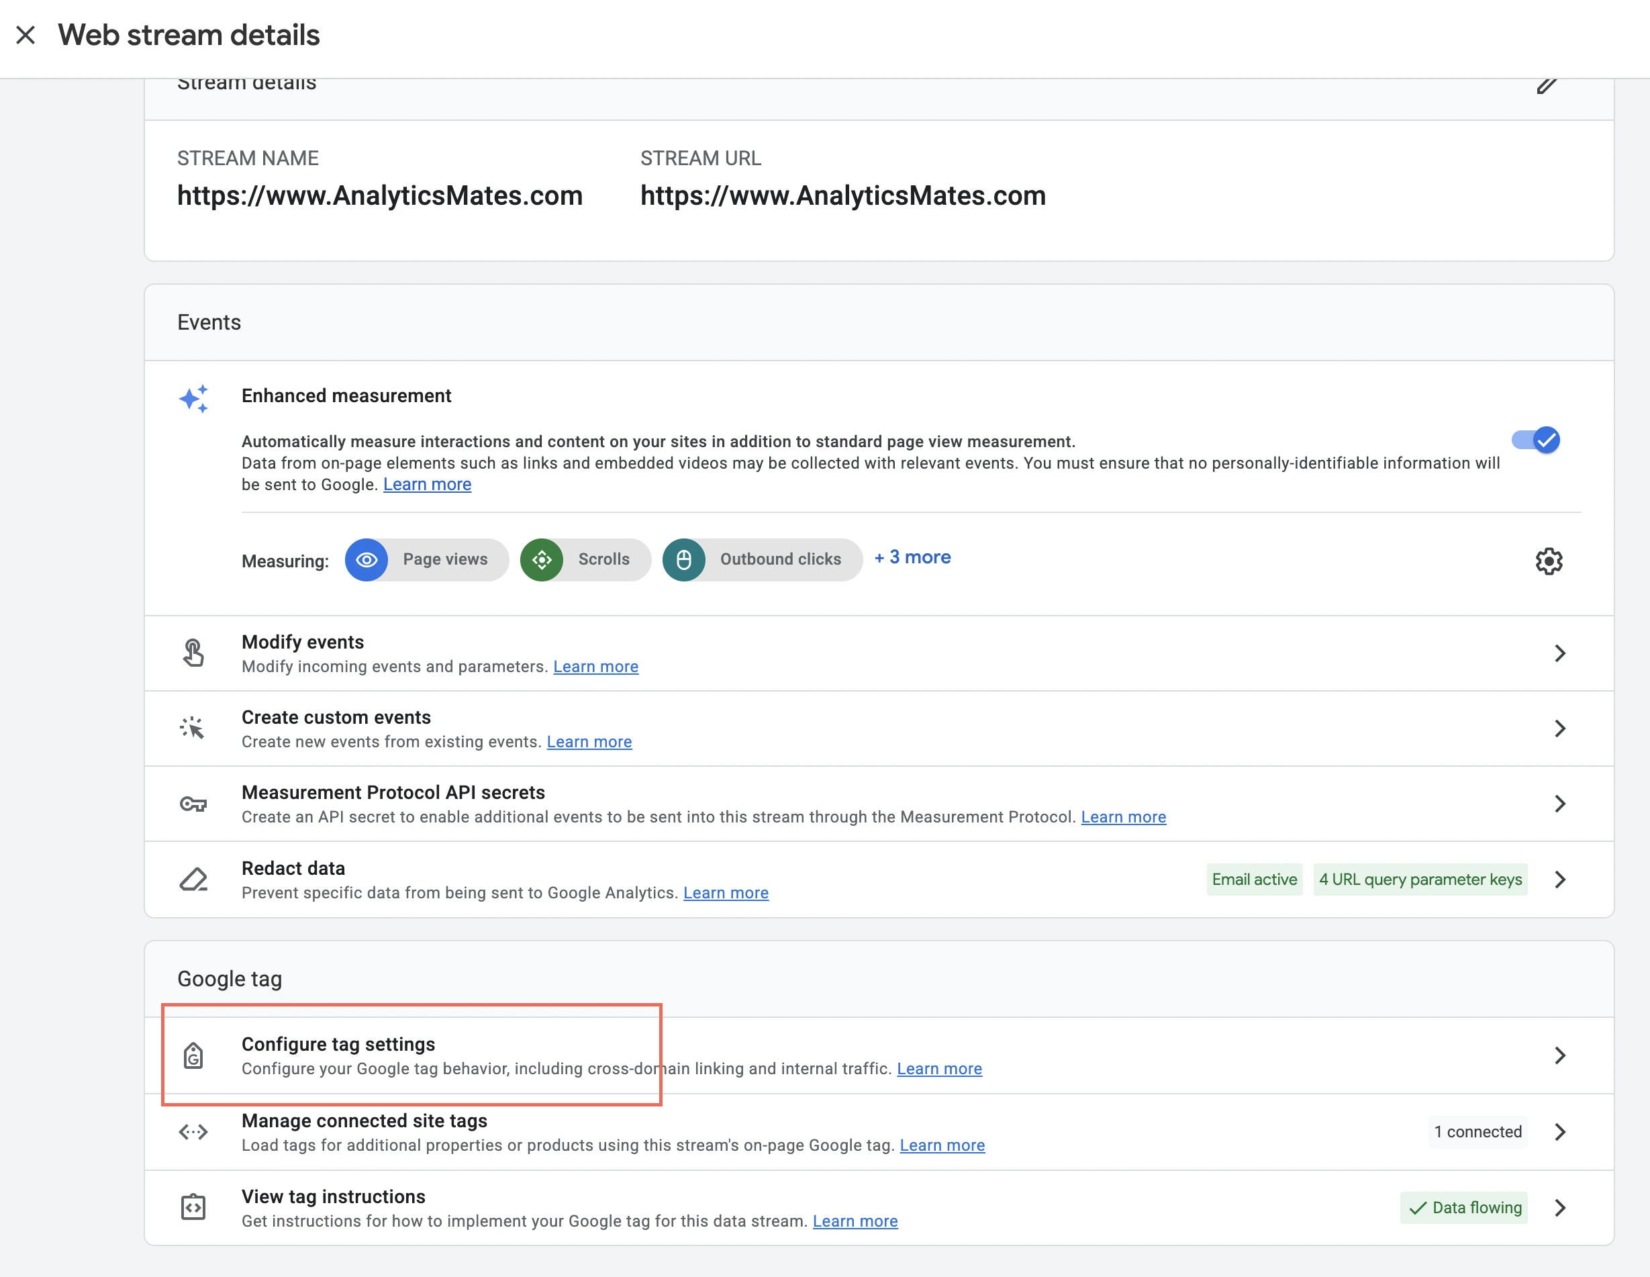This screenshot has height=1277, width=1650.
Task: Click the Redact data eraser icon
Action: (x=193, y=880)
